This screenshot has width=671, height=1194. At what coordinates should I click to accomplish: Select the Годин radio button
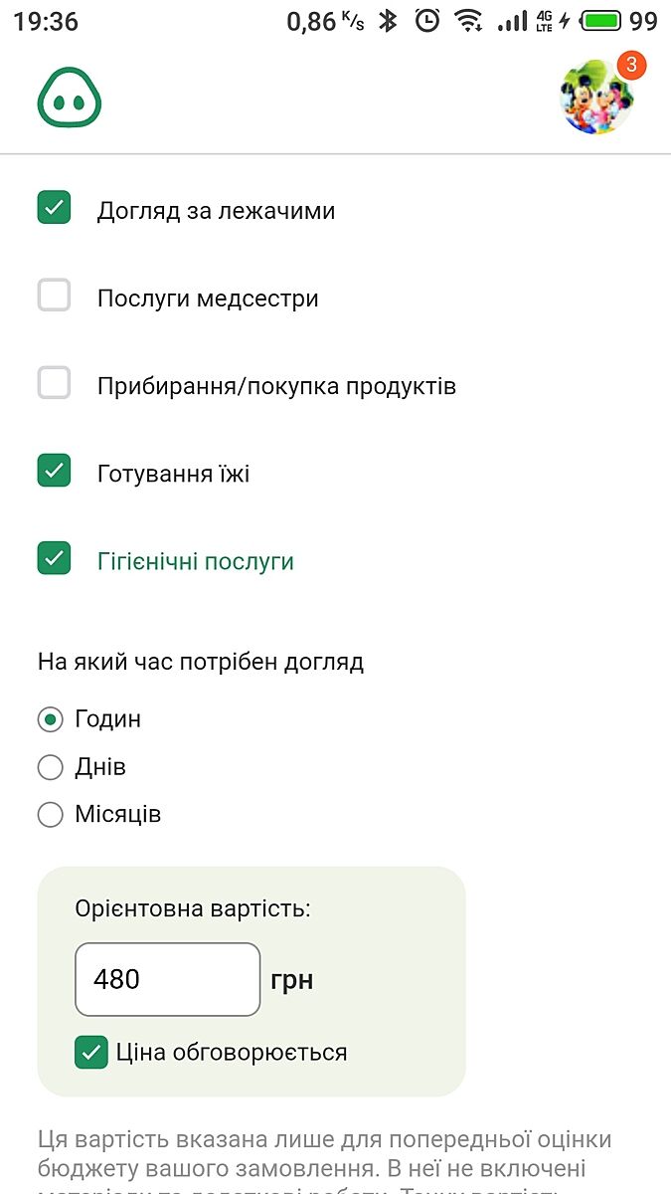pyautogui.click(x=50, y=719)
